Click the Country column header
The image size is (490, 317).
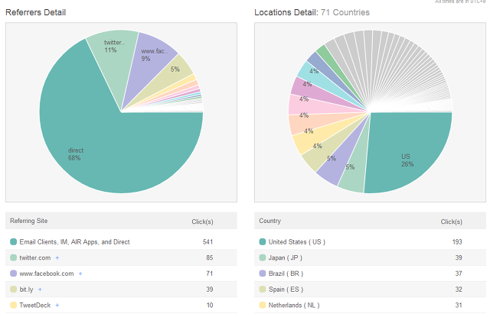click(x=269, y=221)
